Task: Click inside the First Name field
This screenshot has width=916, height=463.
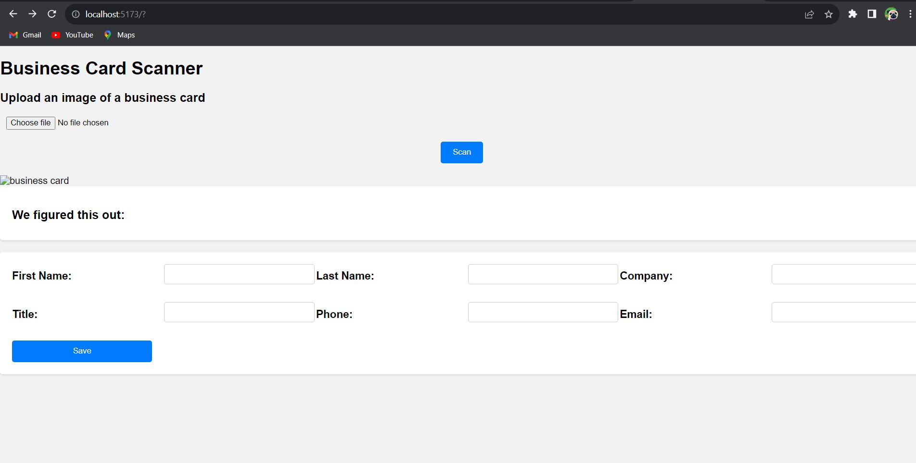Action: (239, 274)
